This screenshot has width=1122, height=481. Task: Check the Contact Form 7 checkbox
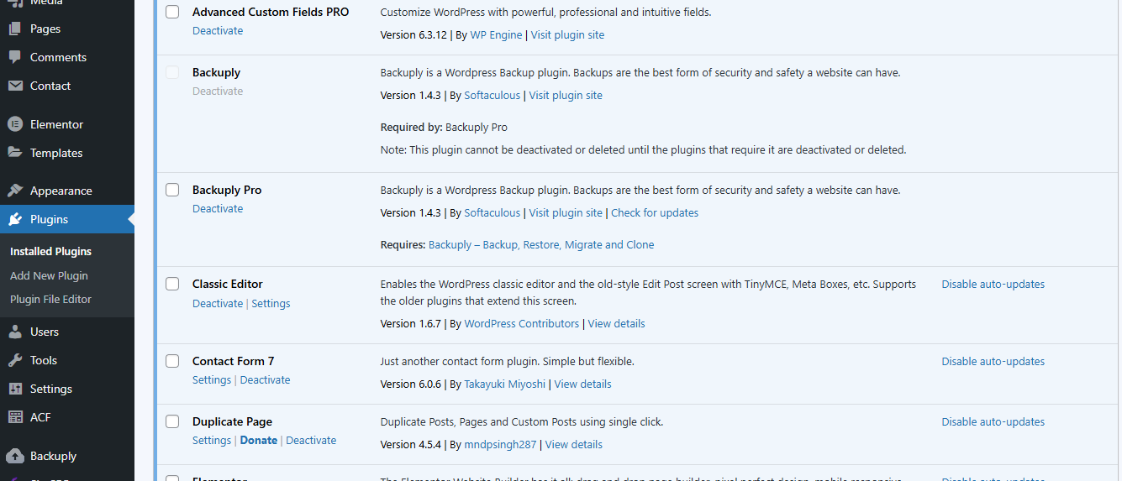pyautogui.click(x=172, y=361)
